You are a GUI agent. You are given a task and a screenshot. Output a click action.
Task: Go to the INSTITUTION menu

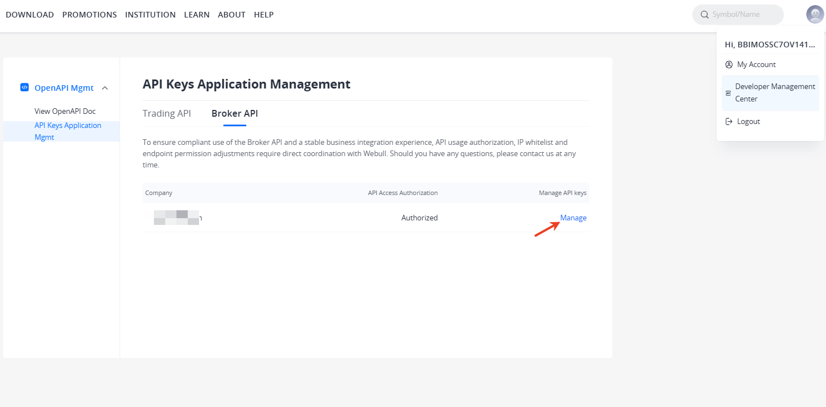pos(150,15)
